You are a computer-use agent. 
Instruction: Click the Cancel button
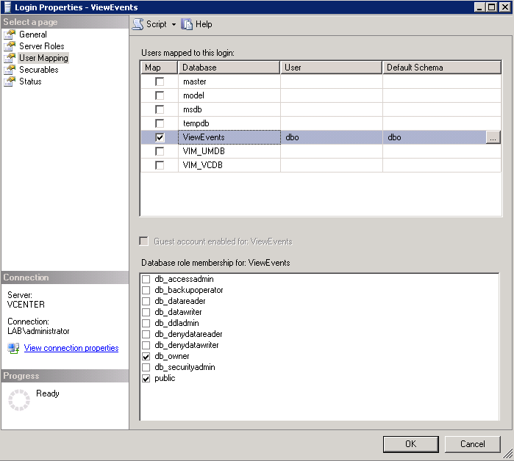click(472, 444)
